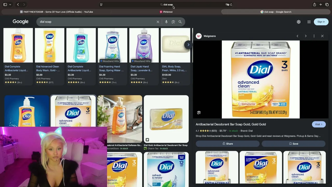Screen dimensions: 332x187
Task: Click the Share button
Action: [227, 144]
